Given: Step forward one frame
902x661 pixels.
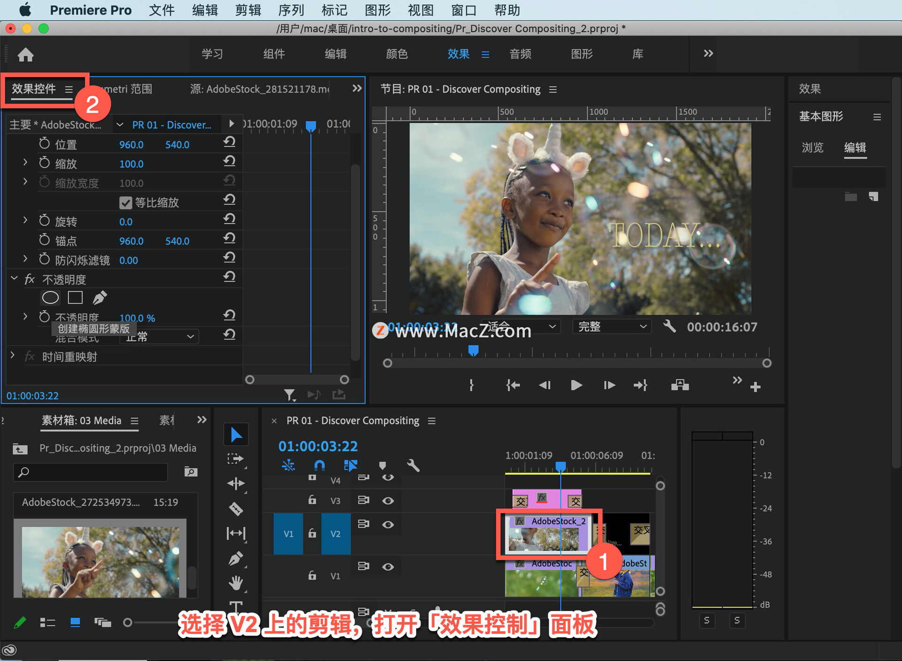Looking at the screenshot, I should pos(609,385).
